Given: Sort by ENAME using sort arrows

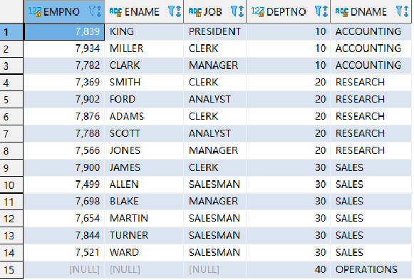Looking at the screenshot, I should [178, 11].
